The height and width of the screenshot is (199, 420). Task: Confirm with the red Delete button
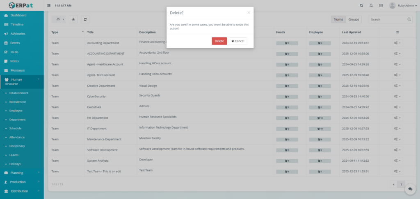(219, 41)
